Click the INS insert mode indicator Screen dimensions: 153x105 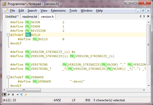pos(88,100)
